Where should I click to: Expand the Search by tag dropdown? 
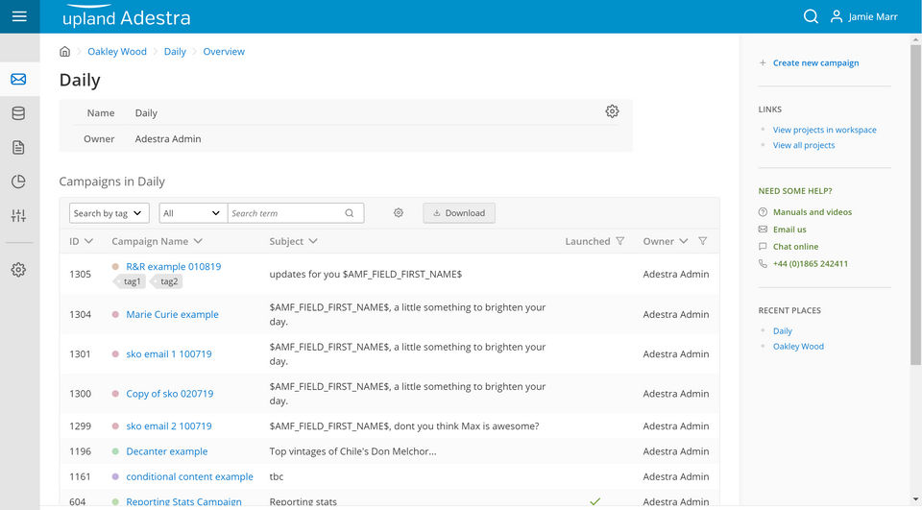(109, 213)
